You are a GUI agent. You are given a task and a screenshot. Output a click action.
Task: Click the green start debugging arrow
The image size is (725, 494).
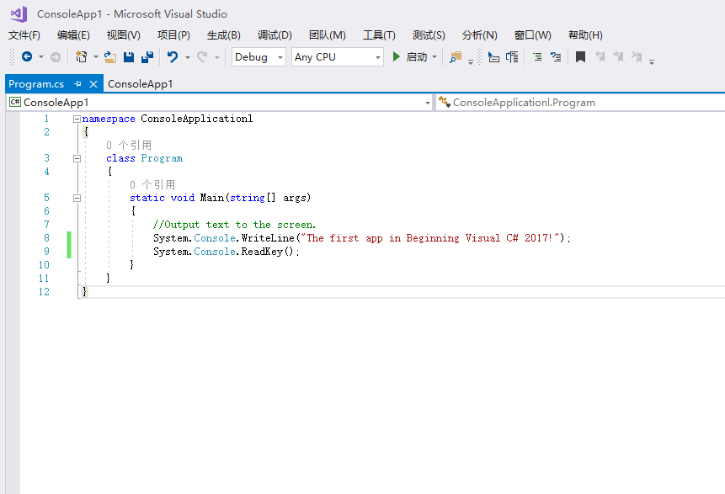[x=397, y=57]
